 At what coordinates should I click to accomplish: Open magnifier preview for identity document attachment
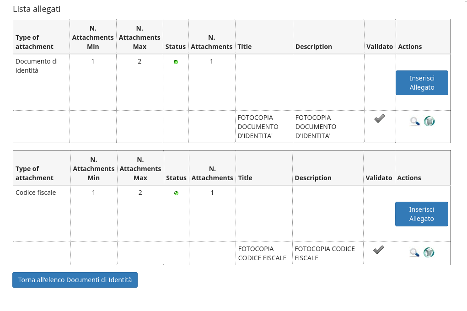(x=414, y=121)
